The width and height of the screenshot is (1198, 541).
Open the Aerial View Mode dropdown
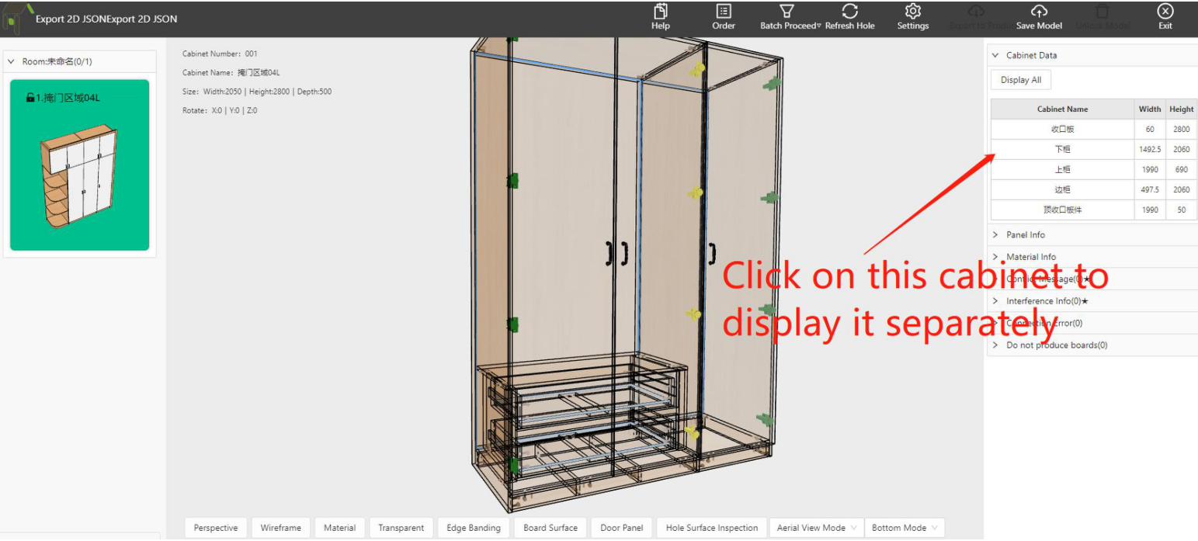[x=815, y=528]
